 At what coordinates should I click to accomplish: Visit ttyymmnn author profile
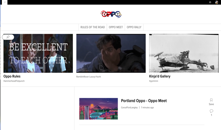tap(154, 81)
